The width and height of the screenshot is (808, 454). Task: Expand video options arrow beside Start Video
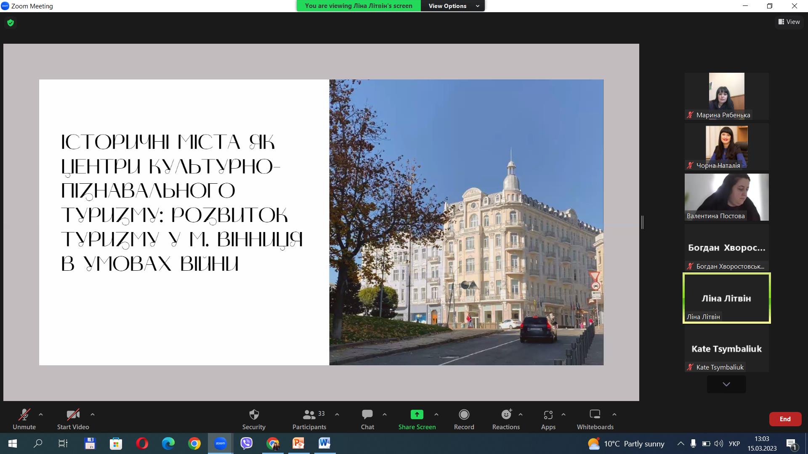93,414
